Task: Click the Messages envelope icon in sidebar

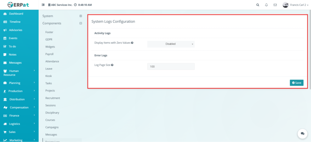Action: pos(5,63)
